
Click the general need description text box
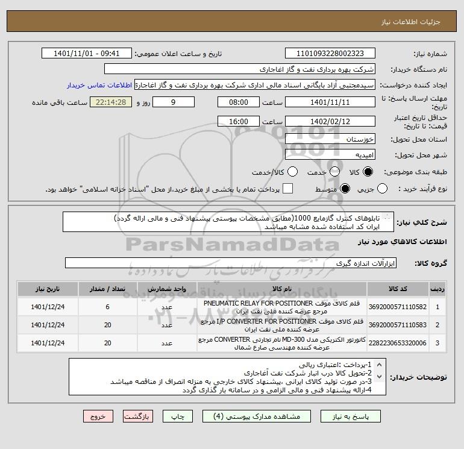pos(228,222)
